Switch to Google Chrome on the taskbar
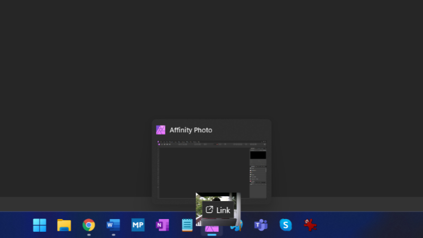This screenshot has height=238, width=423. click(89, 225)
